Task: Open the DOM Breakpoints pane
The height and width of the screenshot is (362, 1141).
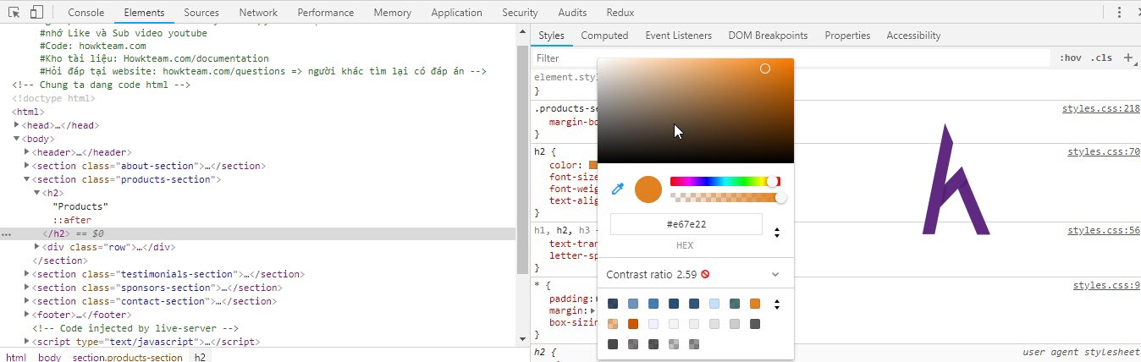Action: pos(769,36)
